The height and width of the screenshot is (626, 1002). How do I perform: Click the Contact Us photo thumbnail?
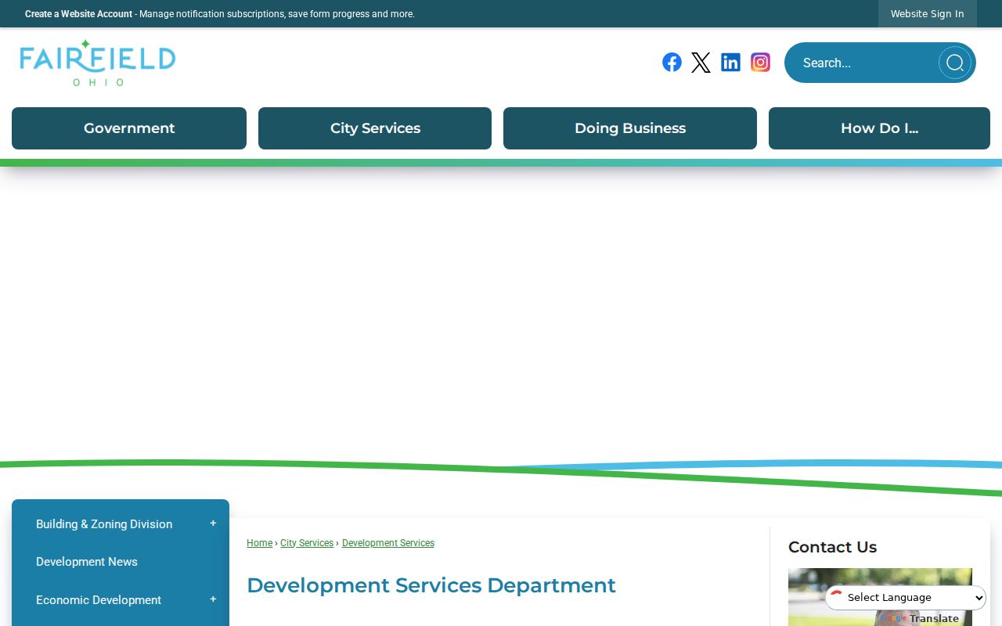(880, 597)
